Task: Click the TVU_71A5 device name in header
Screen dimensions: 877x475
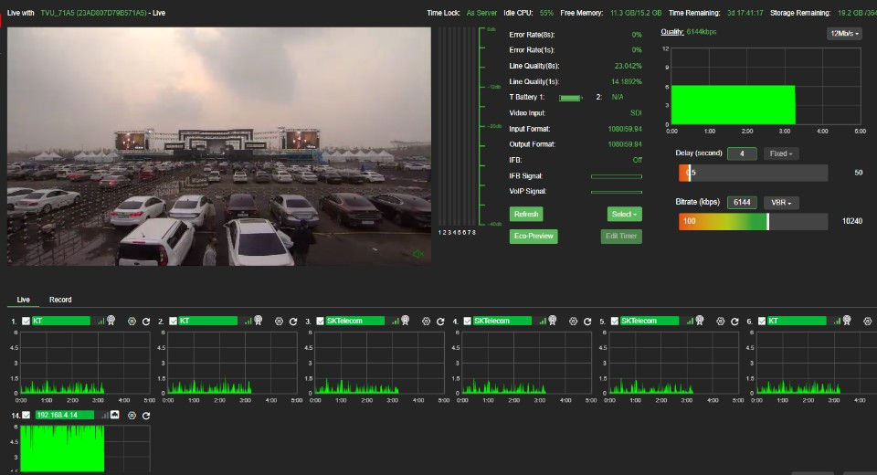Action: [93, 13]
